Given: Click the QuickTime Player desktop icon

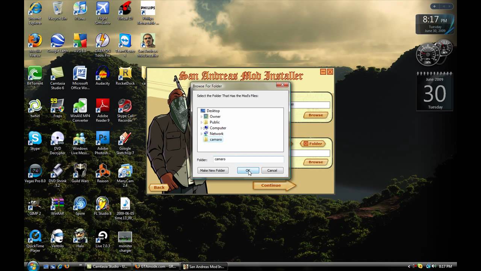Looking at the screenshot, I should (x=35, y=241).
